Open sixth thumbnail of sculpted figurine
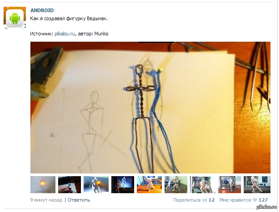The image size is (279, 212). click(176, 185)
